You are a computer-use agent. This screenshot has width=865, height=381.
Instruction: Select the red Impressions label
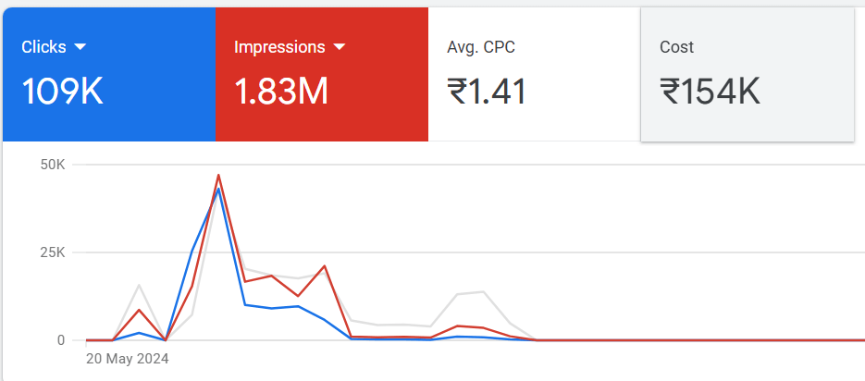click(x=279, y=47)
